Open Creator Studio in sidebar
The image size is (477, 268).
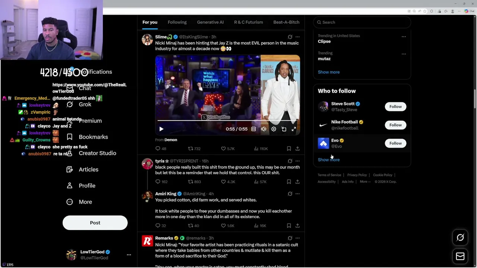(91, 153)
